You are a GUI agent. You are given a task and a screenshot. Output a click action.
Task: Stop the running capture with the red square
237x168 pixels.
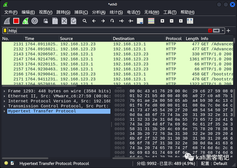pos(16,21)
